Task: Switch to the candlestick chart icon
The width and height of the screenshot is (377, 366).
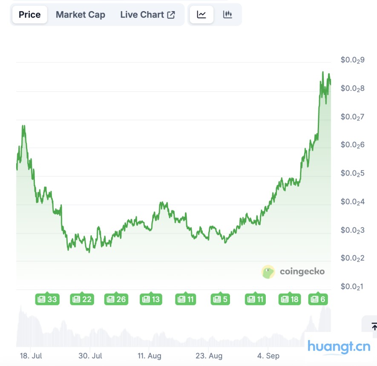Action: tap(228, 14)
